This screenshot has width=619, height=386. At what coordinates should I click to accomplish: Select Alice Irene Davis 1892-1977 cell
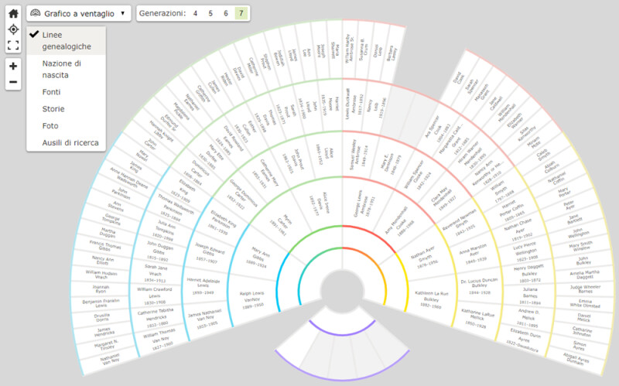coord(320,204)
